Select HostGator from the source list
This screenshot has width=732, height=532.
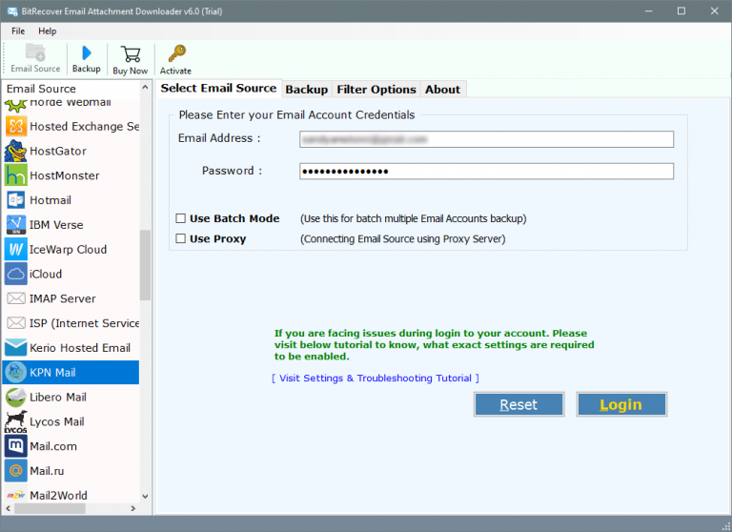point(57,151)
